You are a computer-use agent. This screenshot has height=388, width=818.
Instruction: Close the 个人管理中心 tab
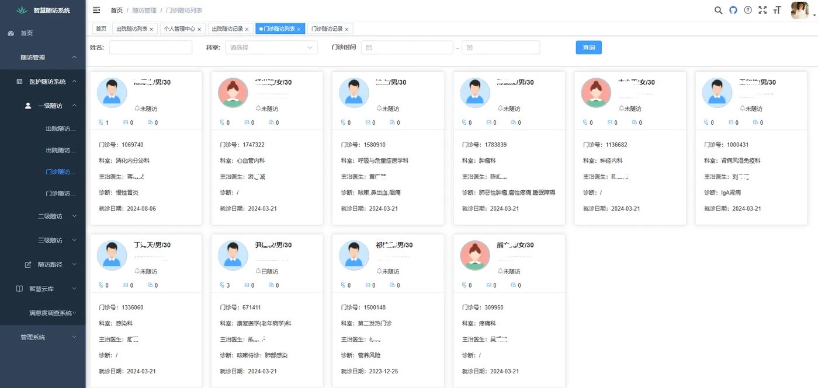click(199, 28)
